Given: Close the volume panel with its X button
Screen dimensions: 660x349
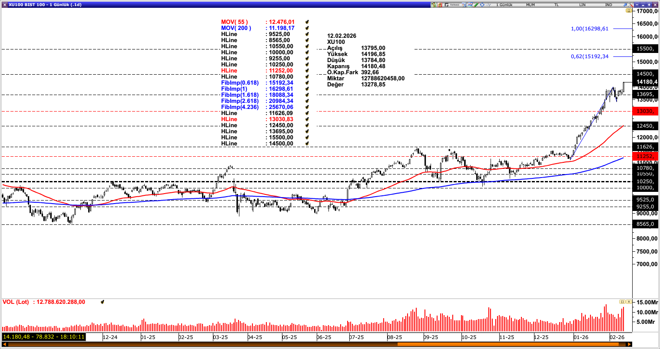Looking at the screenshot, I should pos(628,301).
